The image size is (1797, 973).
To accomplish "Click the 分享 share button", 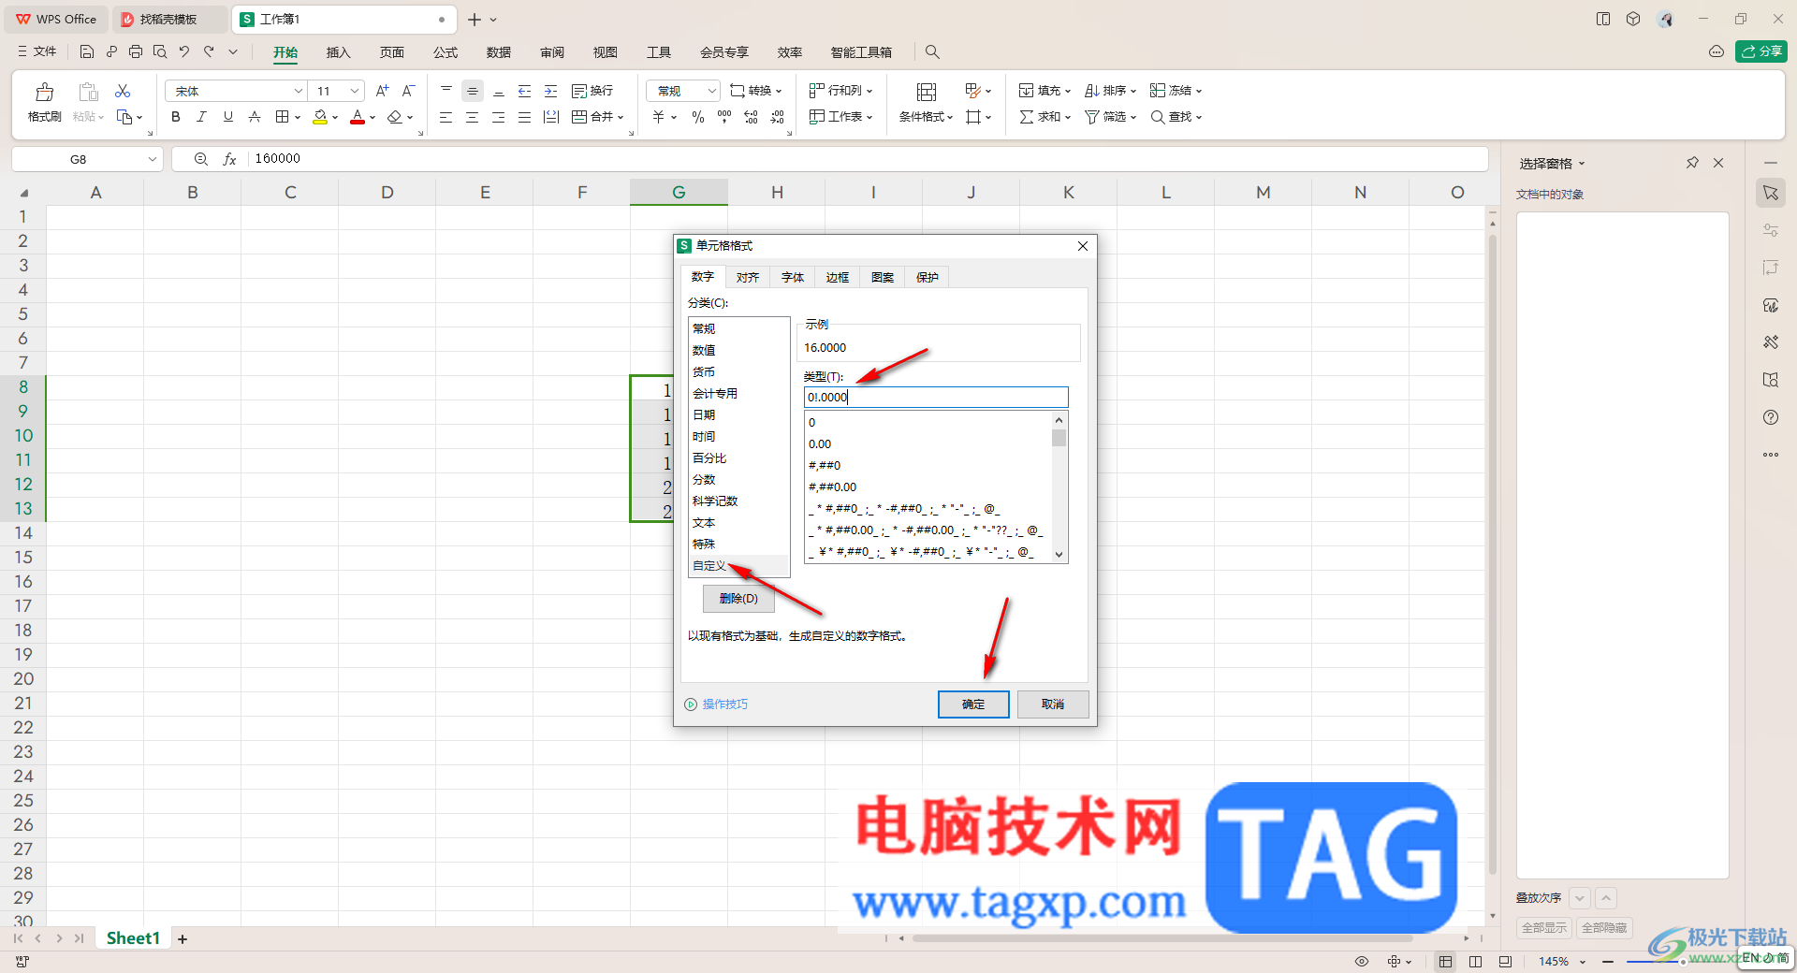I will coord(1761,51).
